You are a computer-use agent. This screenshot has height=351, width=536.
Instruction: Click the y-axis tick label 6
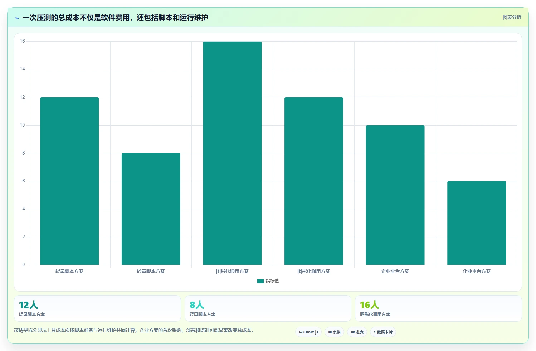[24, 181]
